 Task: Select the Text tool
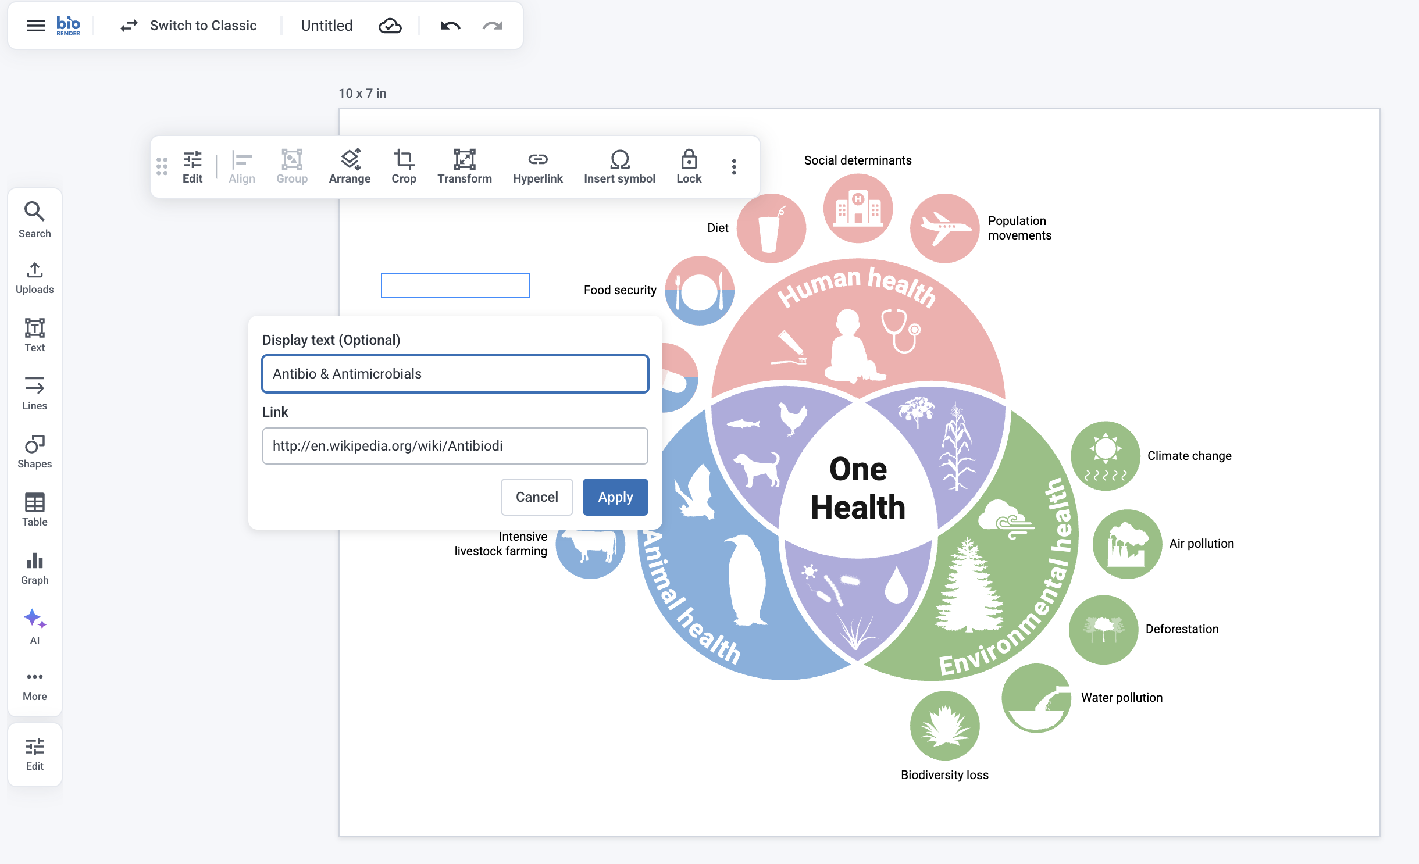(34, 335)
